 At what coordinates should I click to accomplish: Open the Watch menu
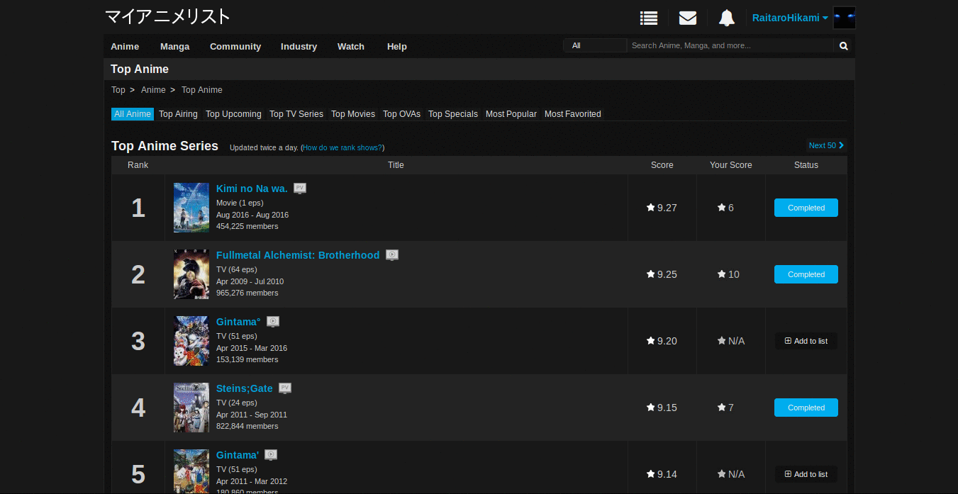[351, 46]
